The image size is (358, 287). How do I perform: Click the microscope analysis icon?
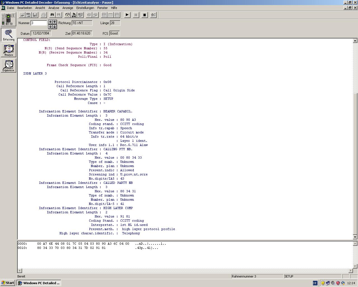[x=74, y=15]
